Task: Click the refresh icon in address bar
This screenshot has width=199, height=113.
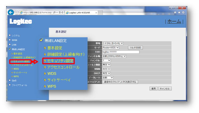Action: tap(62, 12)
